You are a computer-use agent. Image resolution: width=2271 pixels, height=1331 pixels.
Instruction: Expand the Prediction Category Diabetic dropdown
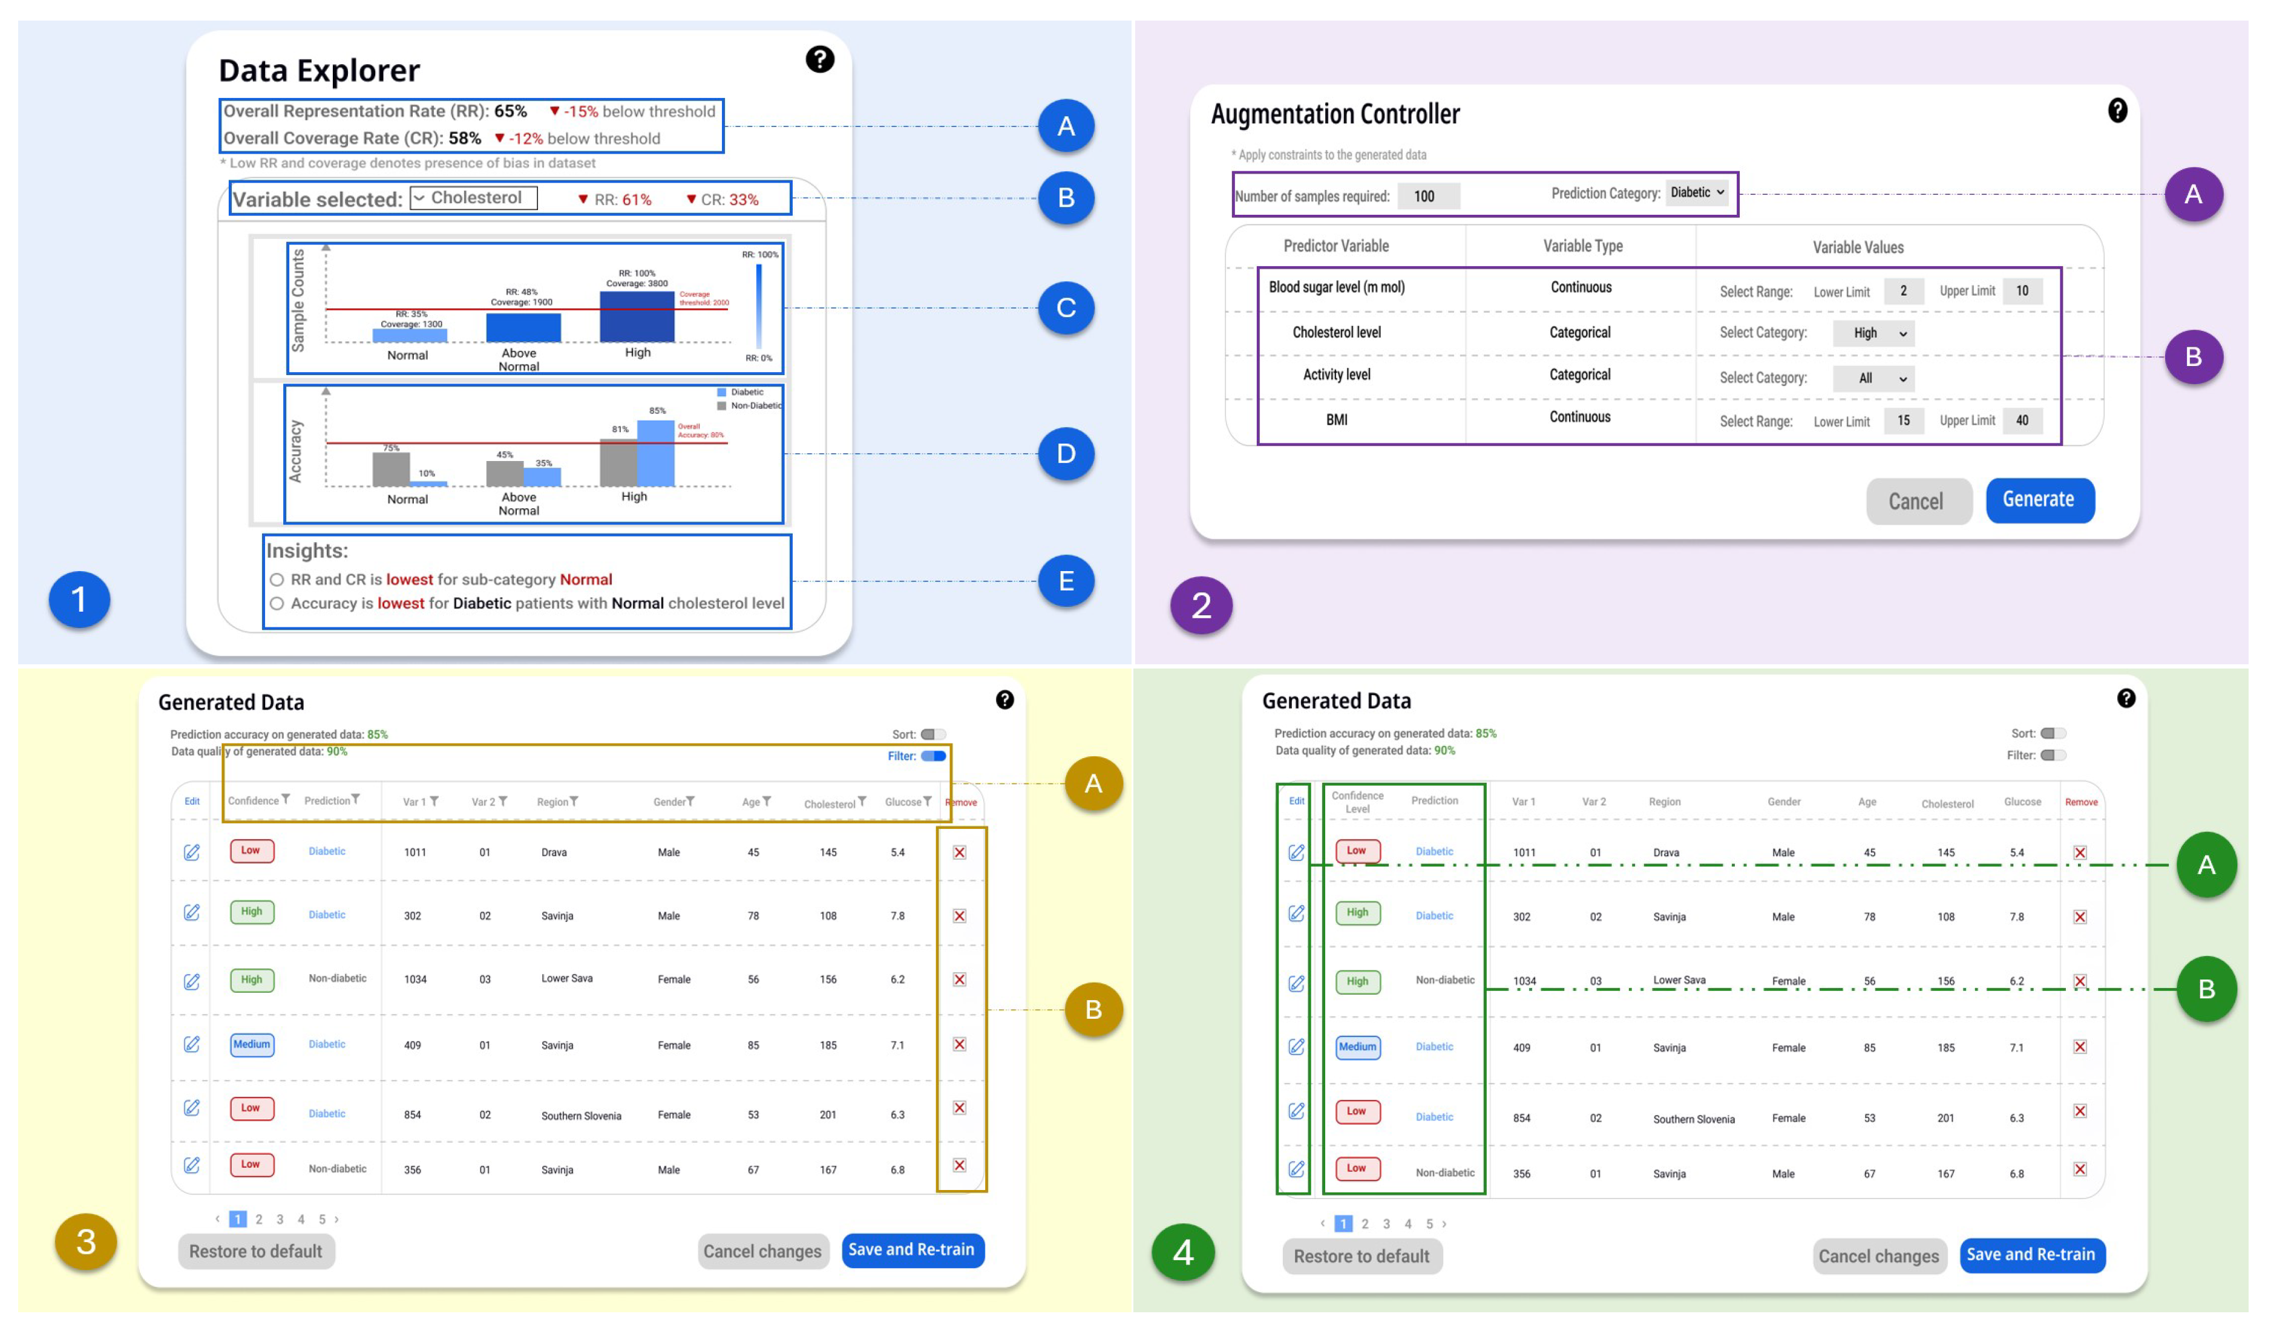[x=1697, y=193]
